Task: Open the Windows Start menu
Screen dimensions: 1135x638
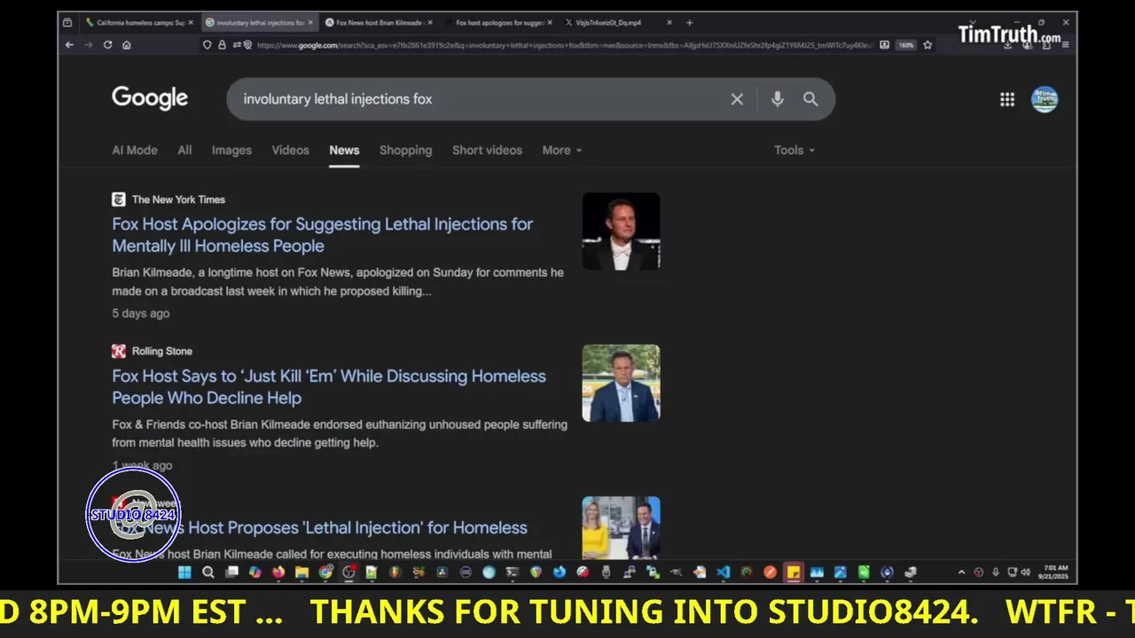Action: [184, 572]
